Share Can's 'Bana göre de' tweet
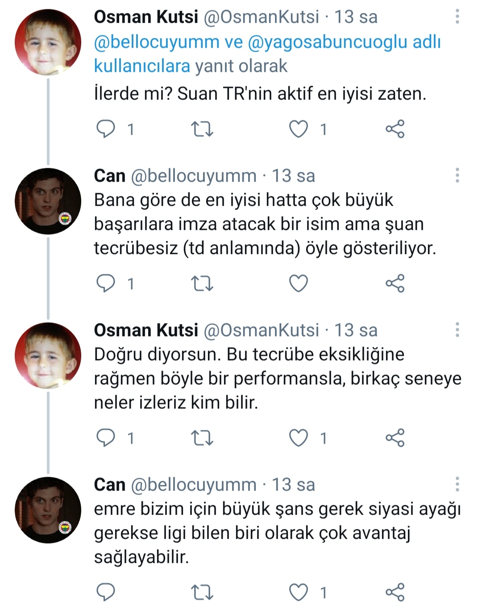Image resolution: width=482 pixels, height=612 pixels. 395,283
